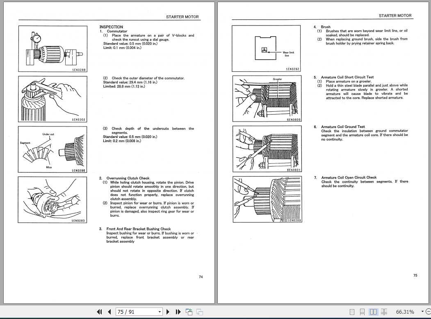The width and height of the screenshot is (431, 319).
Task: Toggle the active dual-page facing view
Action: 374,312
